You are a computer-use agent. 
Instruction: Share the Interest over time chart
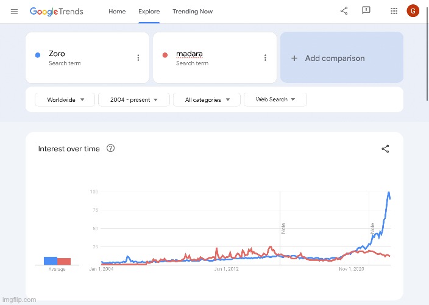coord(385,149)
